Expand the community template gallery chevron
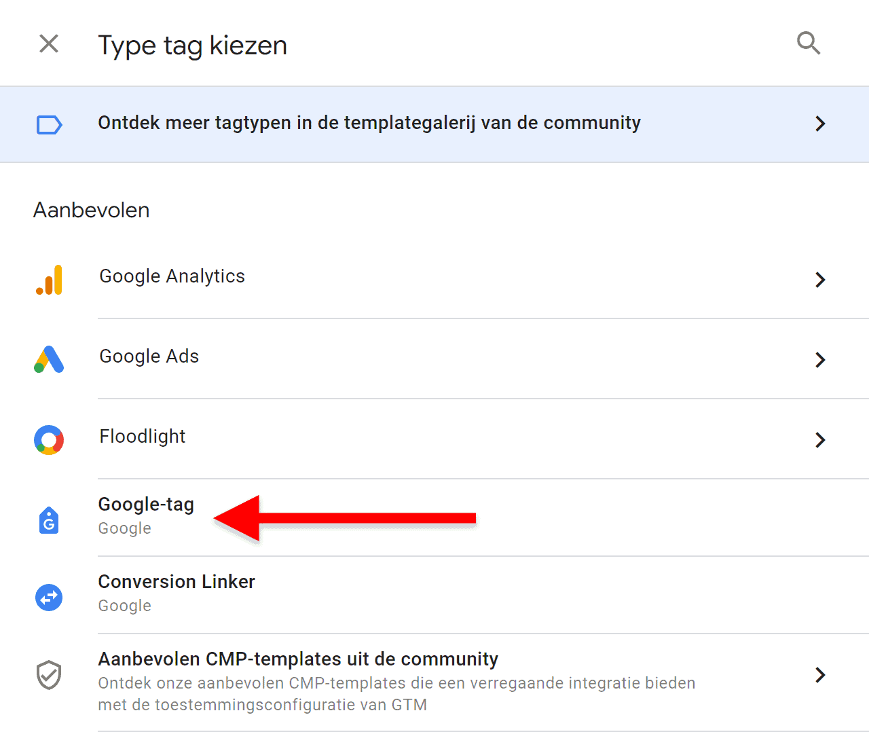The image size is (869, 732). (820, 124)
